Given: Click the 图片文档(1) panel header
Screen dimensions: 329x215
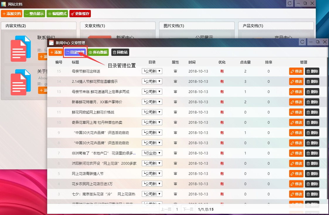Looking at the screenshot, I should (197, 26).
